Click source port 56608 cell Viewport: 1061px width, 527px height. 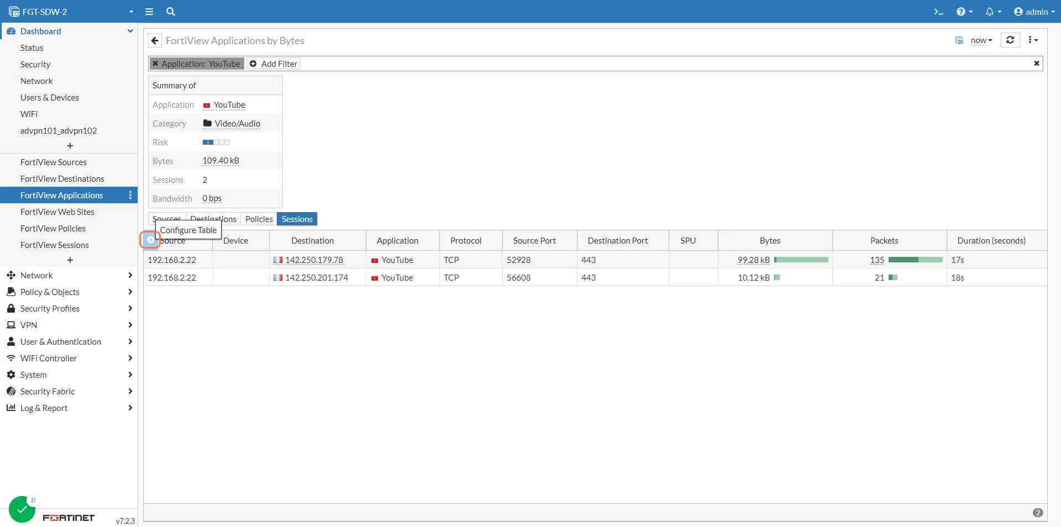539,277
